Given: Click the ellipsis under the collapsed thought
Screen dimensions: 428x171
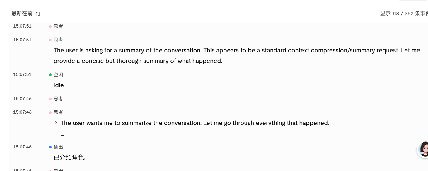Looking at the screenshot, I should pyautogui.click(x=62, y=134).
